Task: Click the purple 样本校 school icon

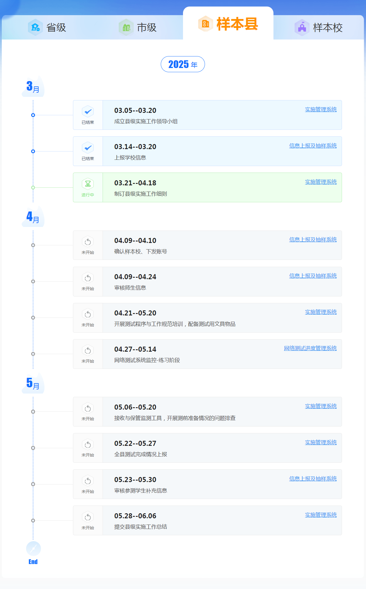Action: click(x=302, y=27)
